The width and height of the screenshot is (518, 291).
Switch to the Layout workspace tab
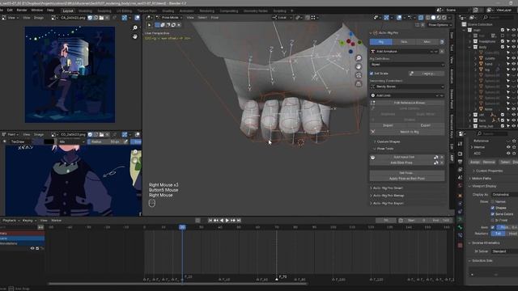[68, 11]
